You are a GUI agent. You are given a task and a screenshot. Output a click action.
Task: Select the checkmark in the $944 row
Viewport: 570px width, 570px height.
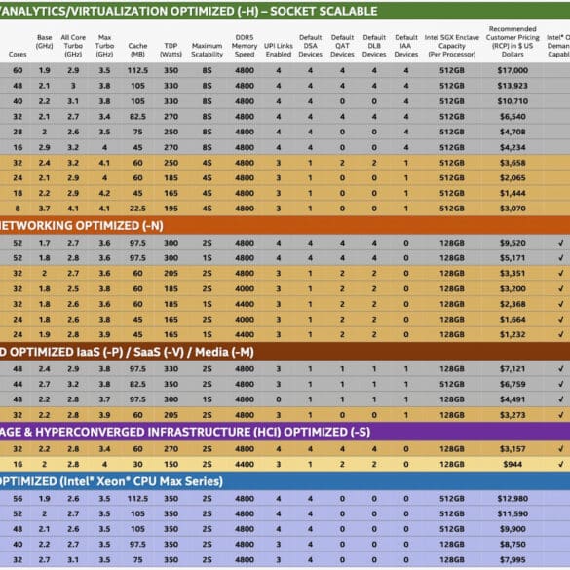[561, 464]
